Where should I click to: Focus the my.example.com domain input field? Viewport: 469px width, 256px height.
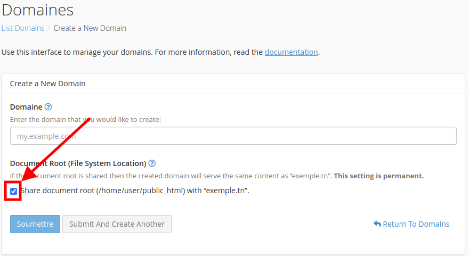tap(233, 136)
